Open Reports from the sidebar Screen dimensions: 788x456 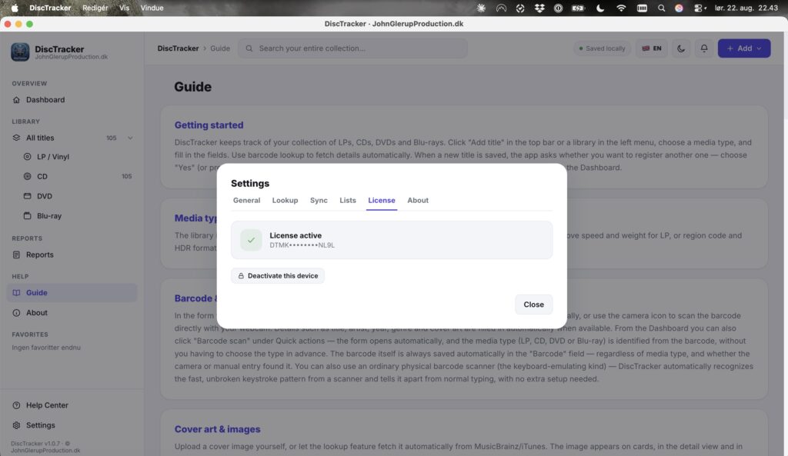pyautogui.click(x=72, y=255)
